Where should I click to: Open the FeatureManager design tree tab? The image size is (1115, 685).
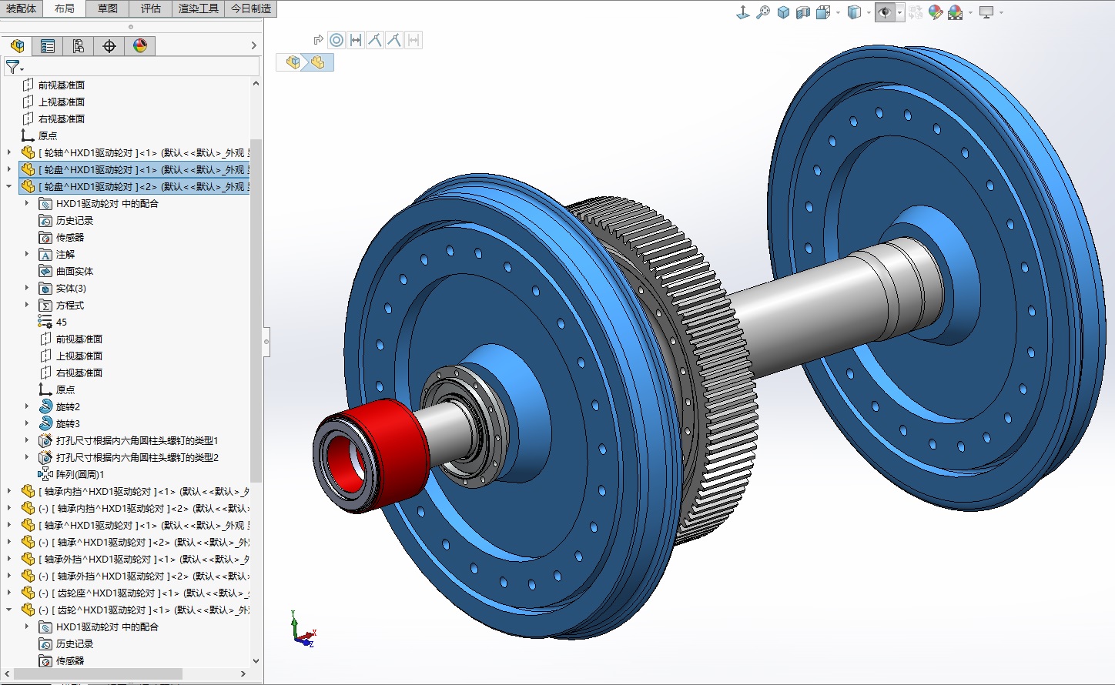coord(17,46)
